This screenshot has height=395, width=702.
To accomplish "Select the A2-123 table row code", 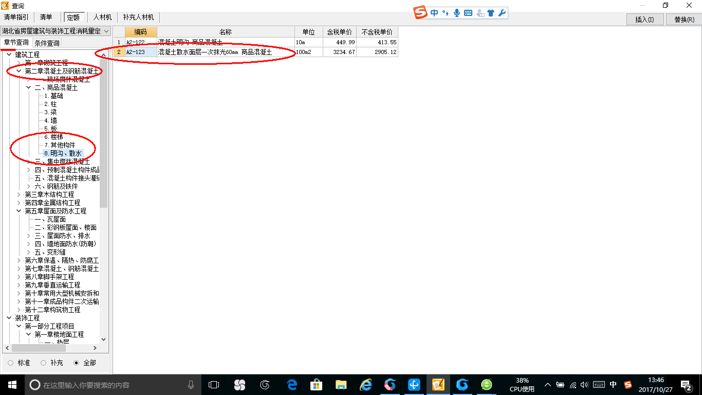I will click(141, 52).
